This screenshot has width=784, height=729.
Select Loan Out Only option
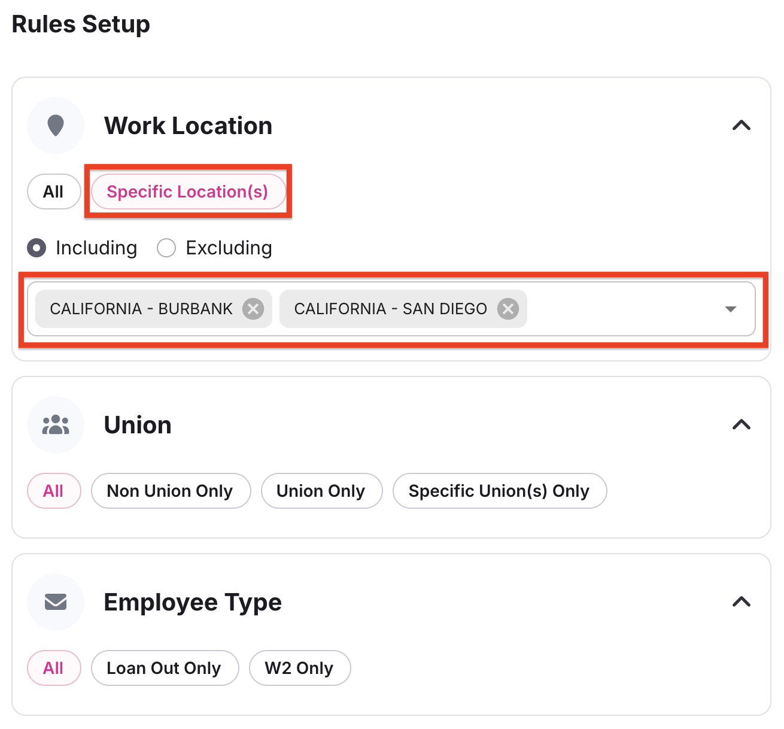coord(165,668)
